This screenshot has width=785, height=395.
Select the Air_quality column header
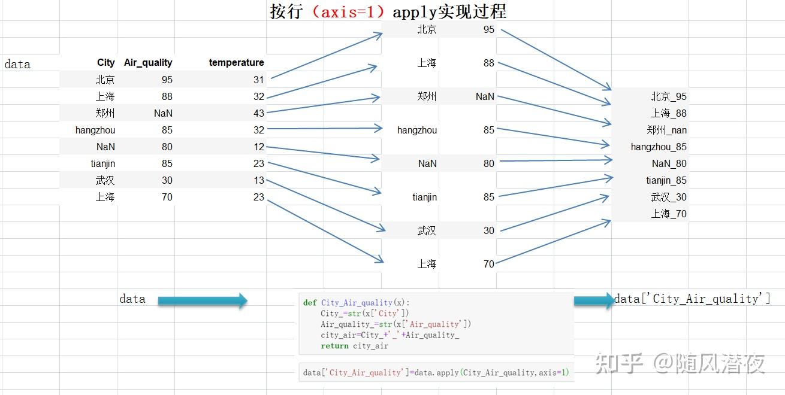coord(148,62)
